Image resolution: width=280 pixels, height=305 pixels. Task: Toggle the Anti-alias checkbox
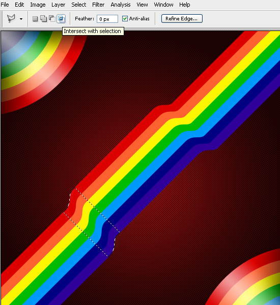coord(125,19)
